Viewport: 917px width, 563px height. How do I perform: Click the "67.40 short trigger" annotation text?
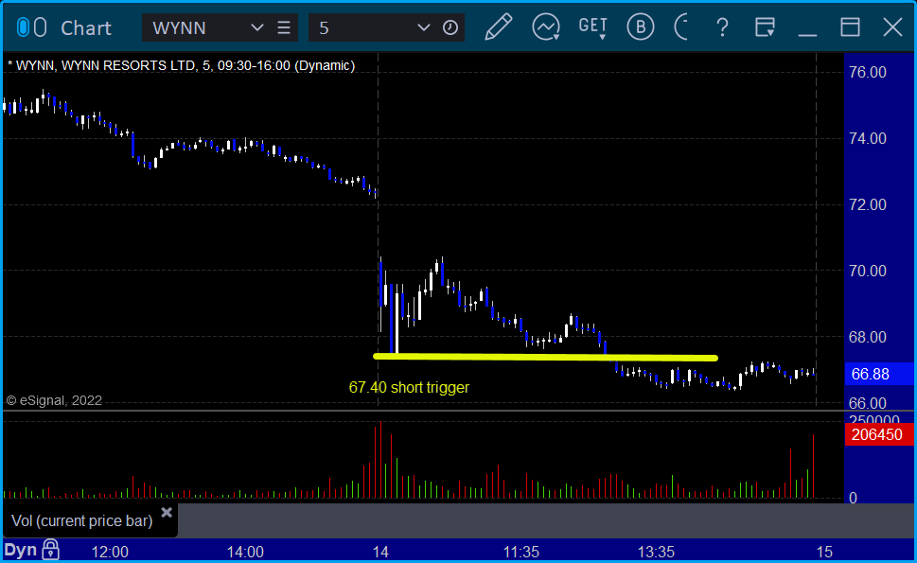(x=409, y=388)
